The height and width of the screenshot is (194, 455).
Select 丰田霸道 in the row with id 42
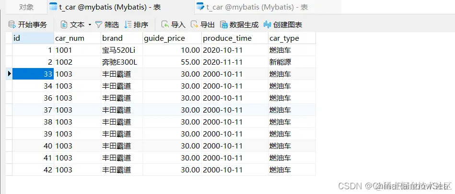(x=122, y=170)
